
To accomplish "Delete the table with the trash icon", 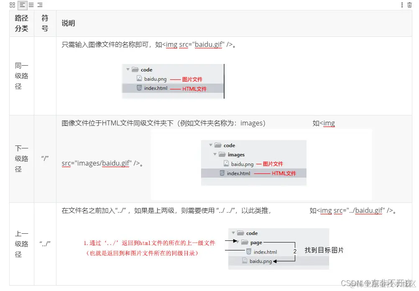I will tap(409, 5).
